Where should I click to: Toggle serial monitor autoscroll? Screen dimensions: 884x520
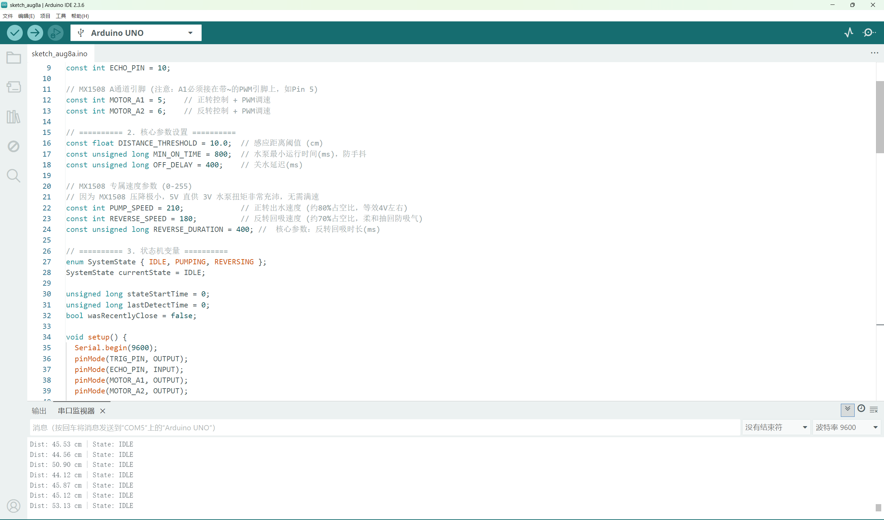[847, 410]
